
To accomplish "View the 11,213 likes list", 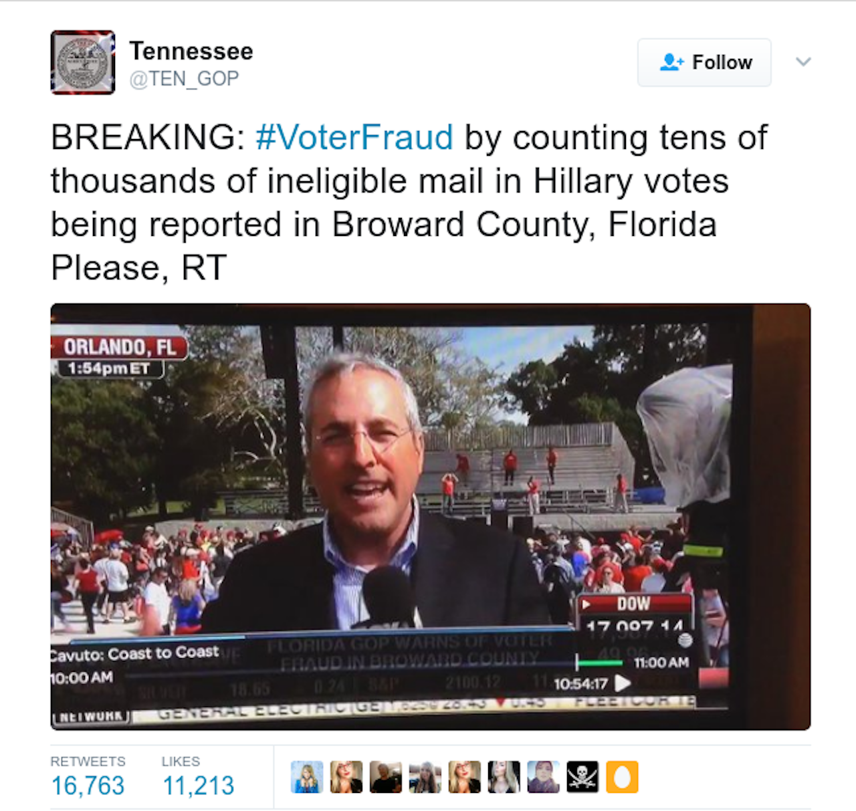I will [198, 785].
